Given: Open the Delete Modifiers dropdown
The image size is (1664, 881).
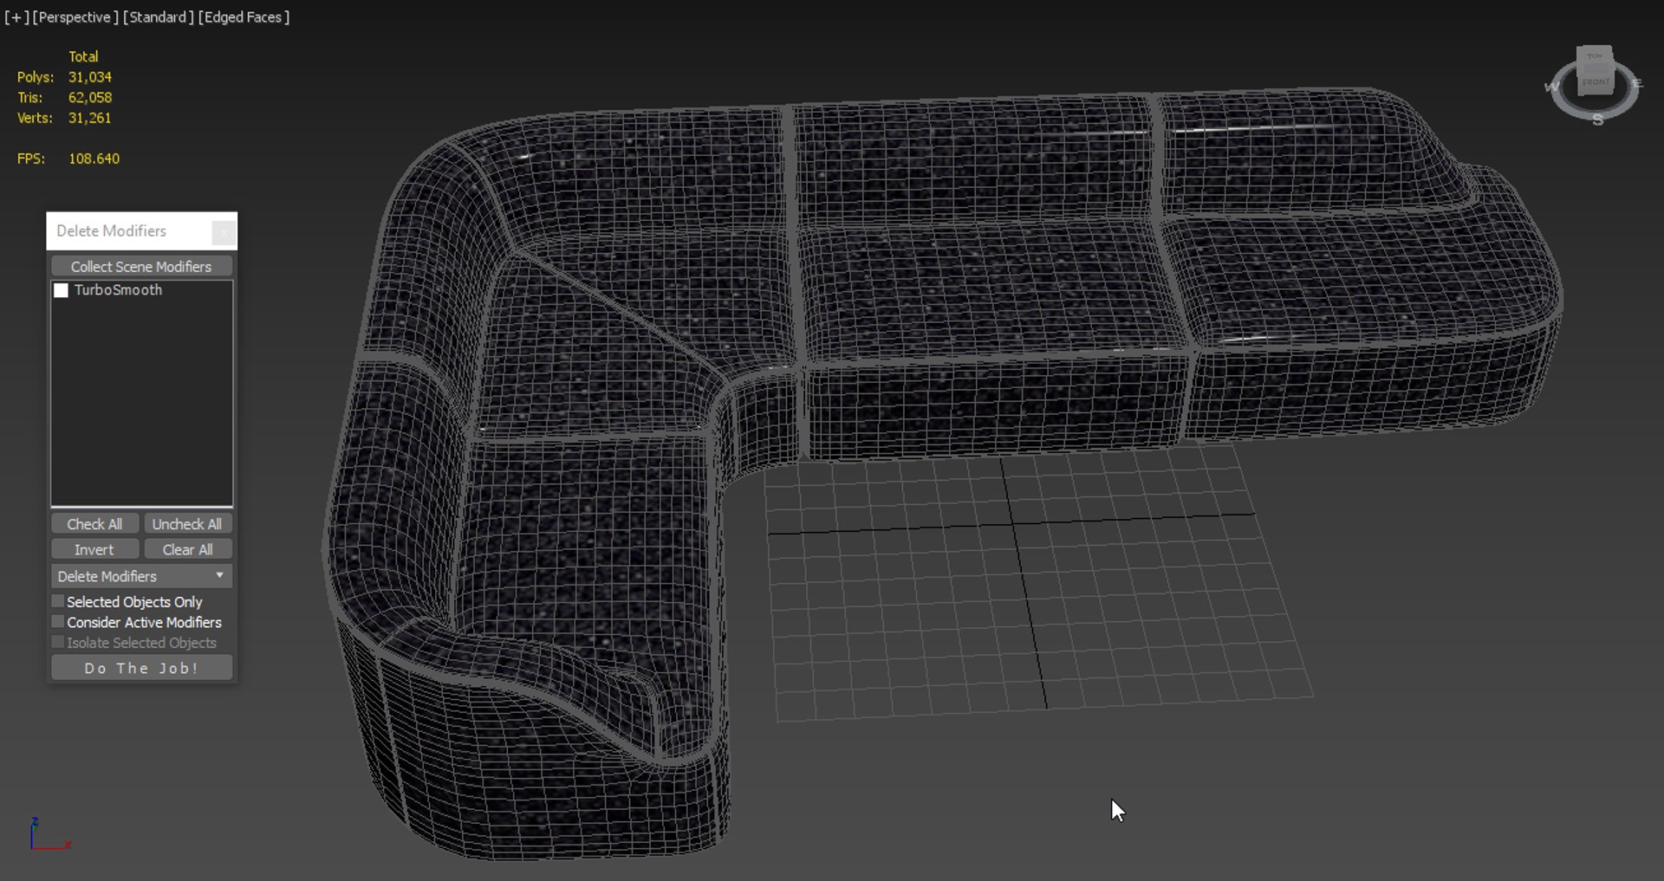Looking at the screenshot, I should point(141,576).
